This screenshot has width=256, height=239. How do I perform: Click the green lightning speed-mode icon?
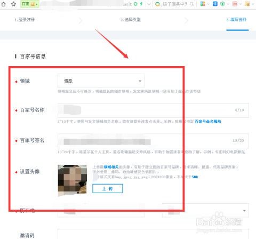141,4
